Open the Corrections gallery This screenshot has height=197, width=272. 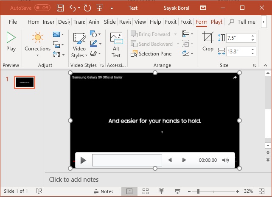pyautogui.click(x=37, y=44)
